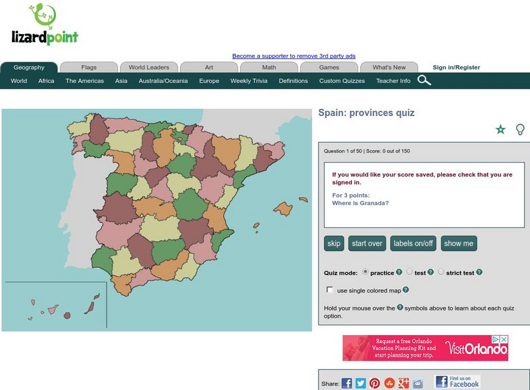The image size is (530, 390).
Task: Switch to the Flags tab
Action: (89, 67)
